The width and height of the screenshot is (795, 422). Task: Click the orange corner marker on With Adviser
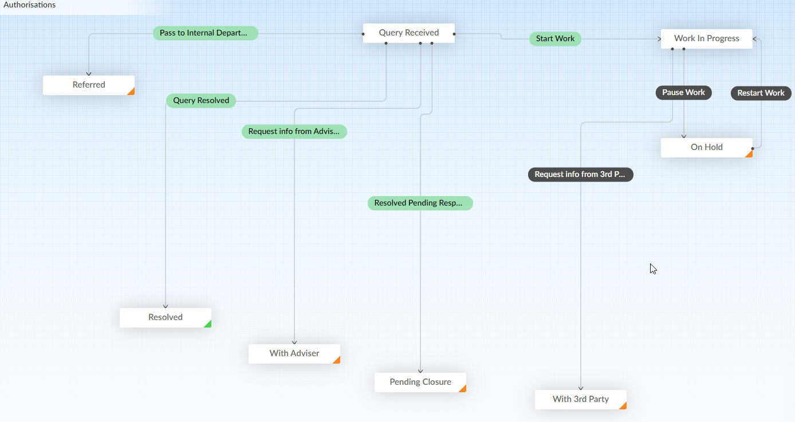(x=337, y=360)
